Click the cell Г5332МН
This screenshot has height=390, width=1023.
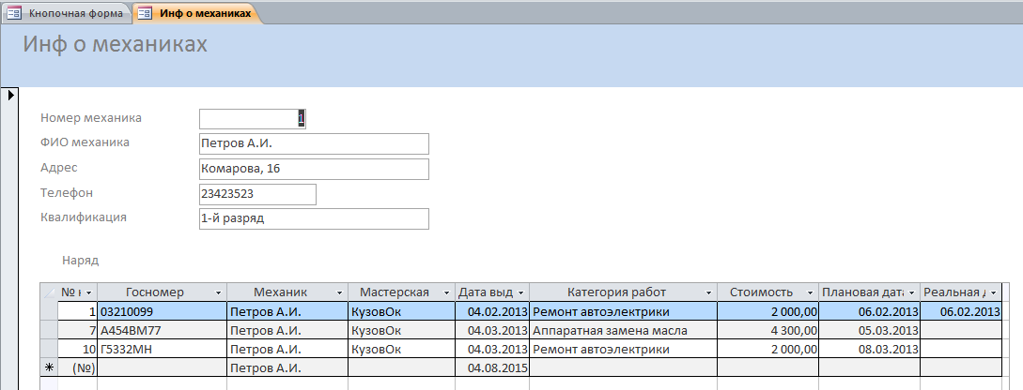click(162, 349)
